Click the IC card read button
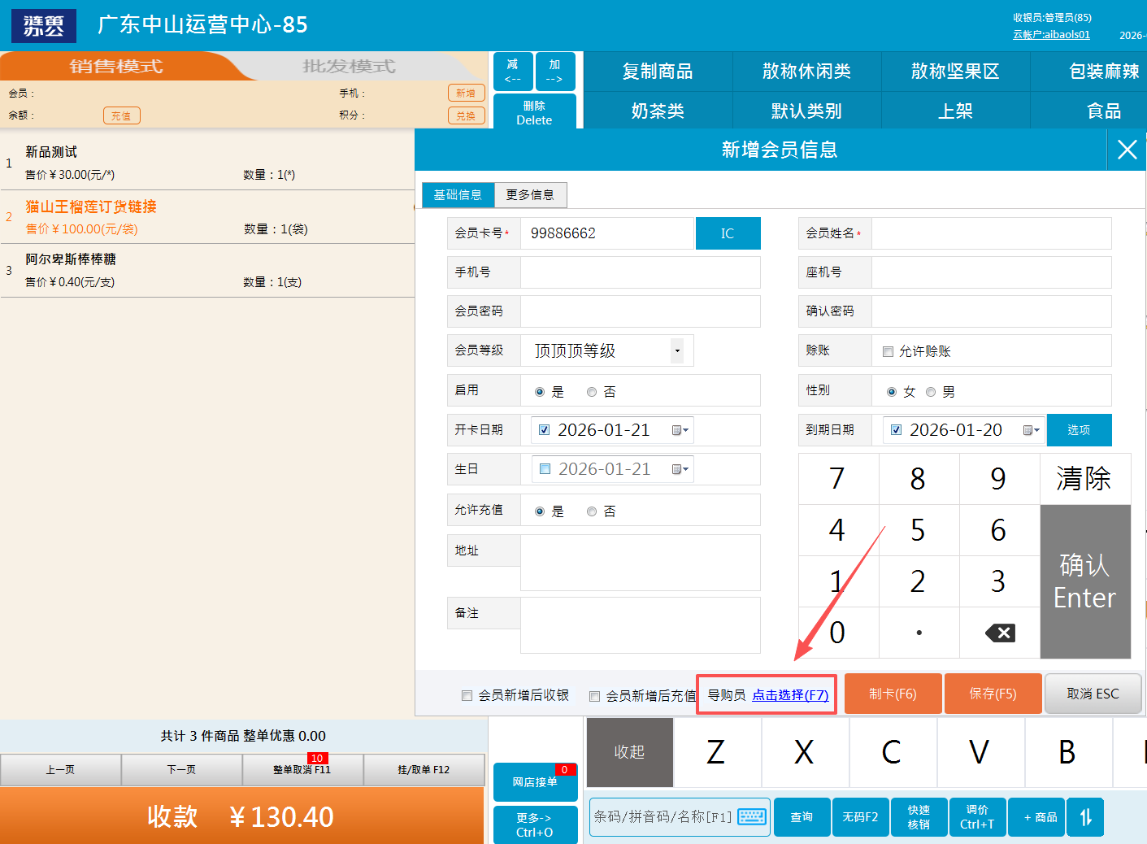The height and width of the screenshot is (844, 1147). pyautogui.click(x=728, y=233)
